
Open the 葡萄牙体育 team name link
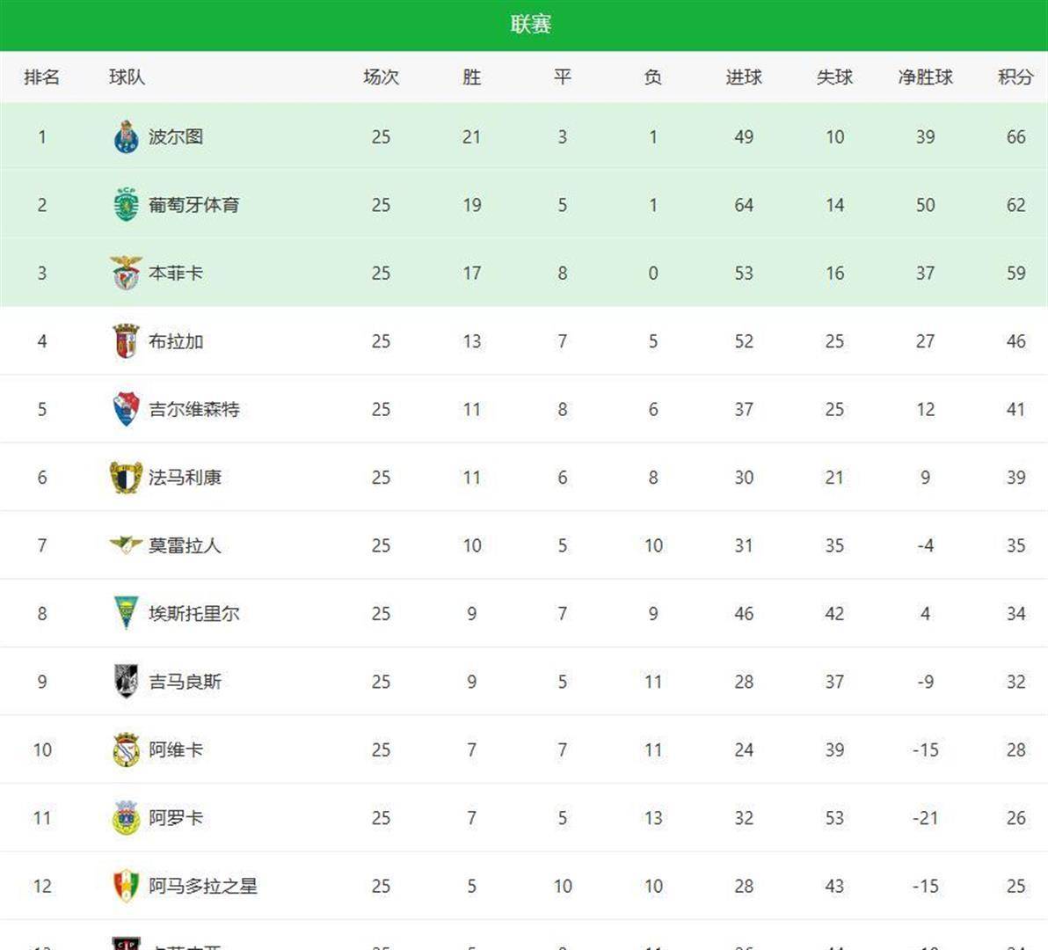click(x=193, y=205)
